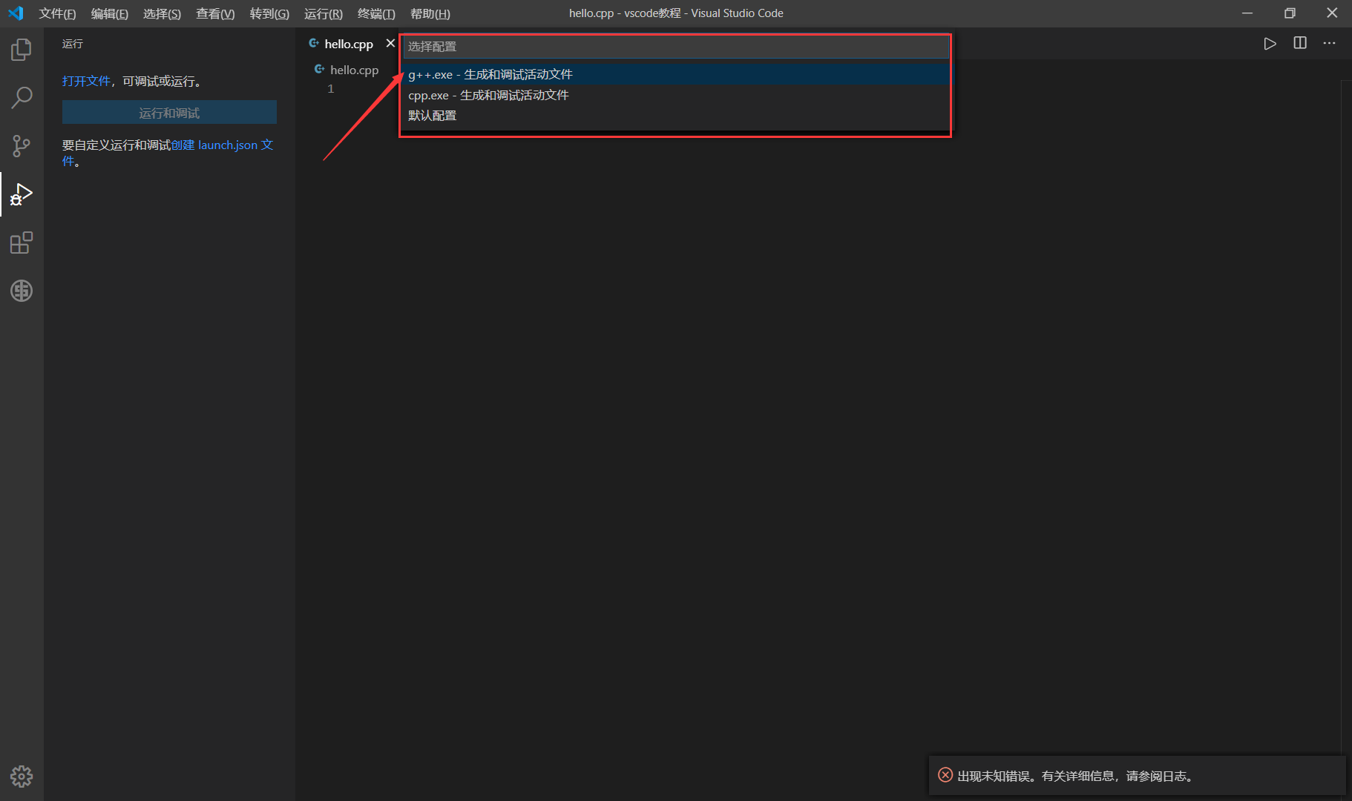Viewport: 1352px width, 801px height.
Task: Click the hello.cpp breadcrumb item
Action: (x=354, y=70)
